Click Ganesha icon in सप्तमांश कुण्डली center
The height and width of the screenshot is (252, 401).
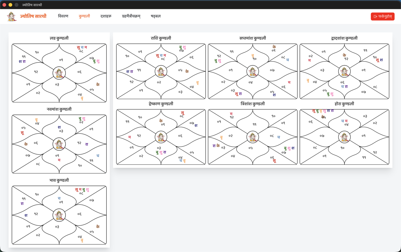coord(253,71)
